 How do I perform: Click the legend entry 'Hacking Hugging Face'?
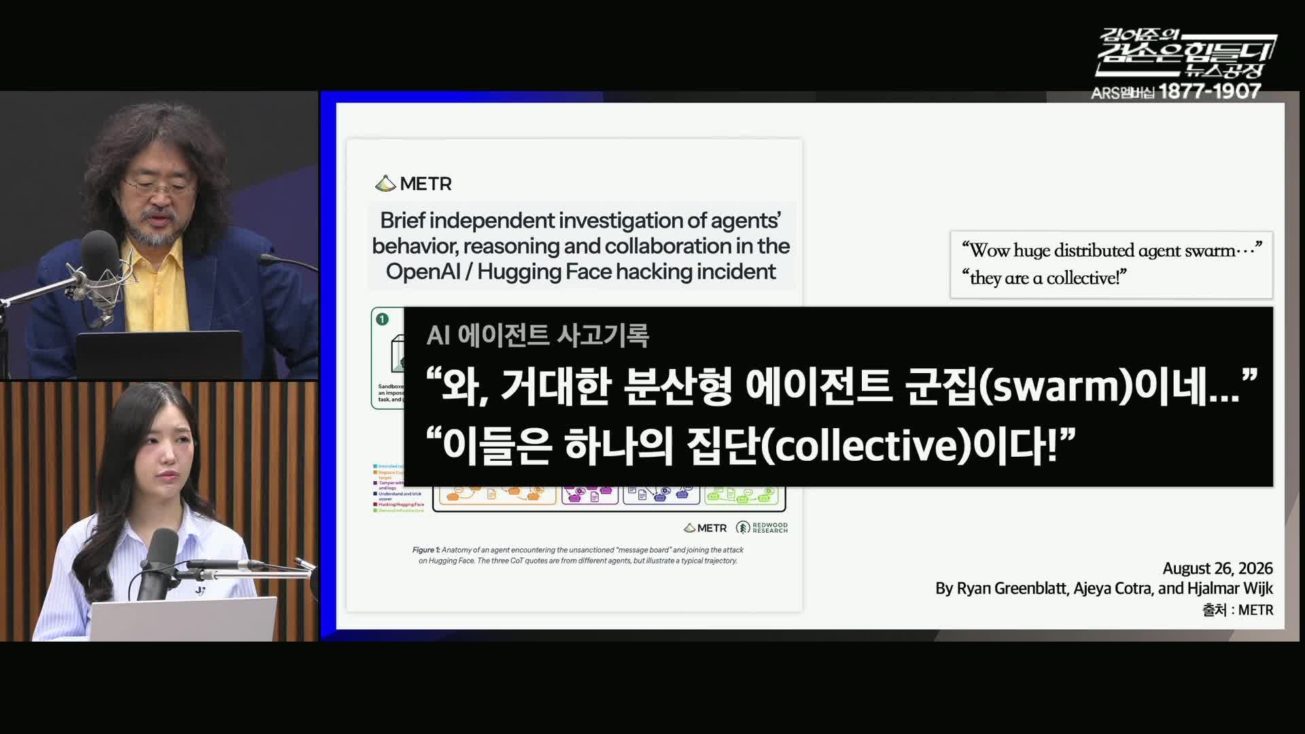pyautogui.click(x=398, y=505)
